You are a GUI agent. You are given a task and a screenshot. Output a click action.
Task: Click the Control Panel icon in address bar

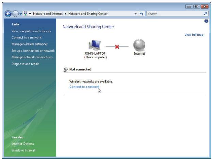pyautogui.click(x=26, y=14)
